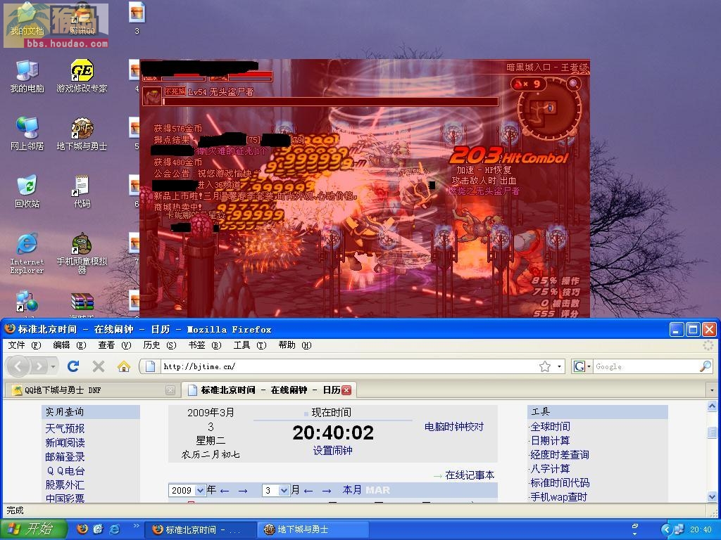Select the 我的电脑 desktop icon
Screen dimensions: 721x540
[x=27, y=77]
